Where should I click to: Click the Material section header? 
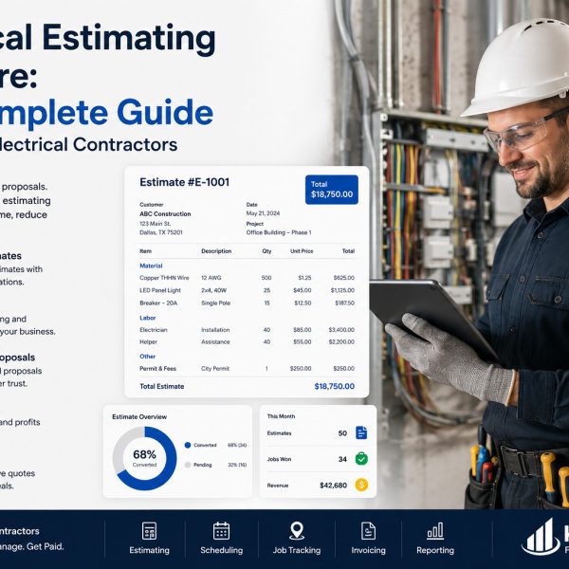(151, 266)
